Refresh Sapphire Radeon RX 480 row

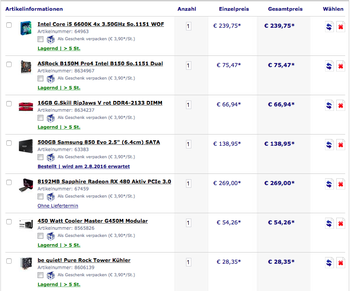click(329, 184)
